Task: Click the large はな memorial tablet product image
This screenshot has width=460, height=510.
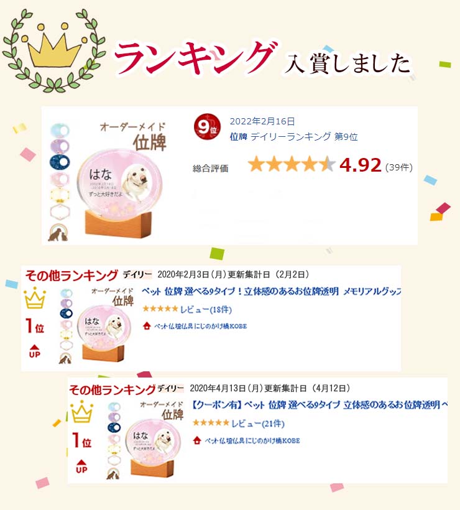Action: 119,192
